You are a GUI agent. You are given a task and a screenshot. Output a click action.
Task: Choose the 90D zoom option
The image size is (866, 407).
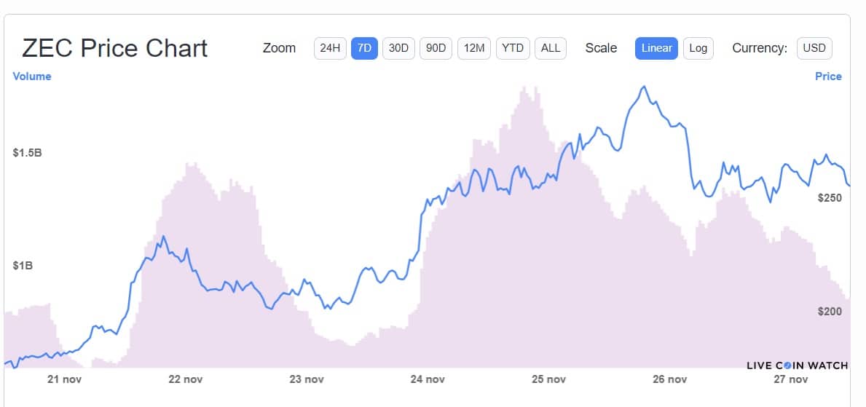436,48
